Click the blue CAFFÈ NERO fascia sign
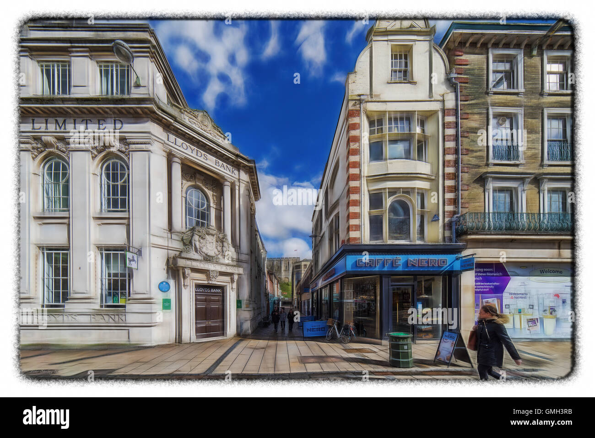This screenshot has height=438, width=595. (402, 263)
